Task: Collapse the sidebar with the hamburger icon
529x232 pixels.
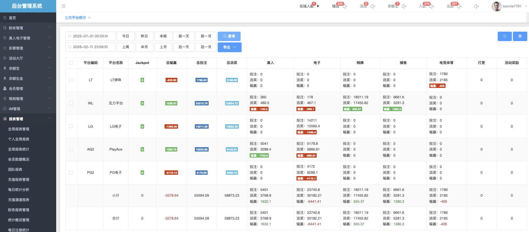Action: coord(64,6)
